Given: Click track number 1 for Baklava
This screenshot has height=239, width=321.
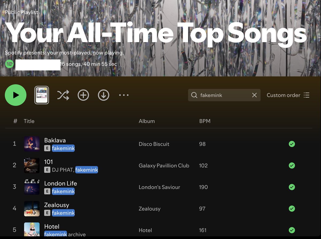Looking at the screenshot, I should [x=14, y=144].
